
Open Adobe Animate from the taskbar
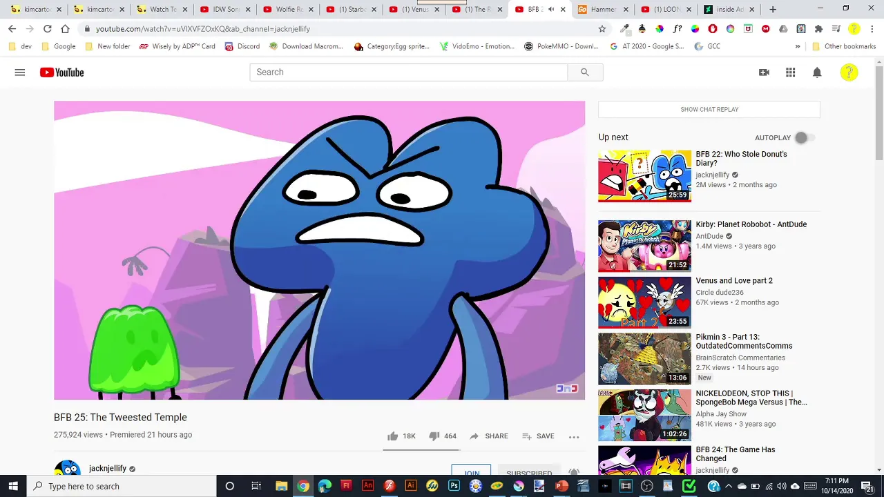pyautogui.click(x=368, y=486)
